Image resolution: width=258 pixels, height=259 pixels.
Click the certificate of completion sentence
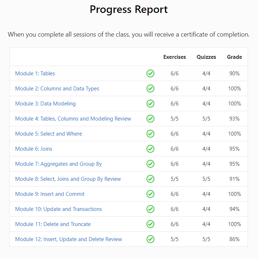(x=129, y=34)
